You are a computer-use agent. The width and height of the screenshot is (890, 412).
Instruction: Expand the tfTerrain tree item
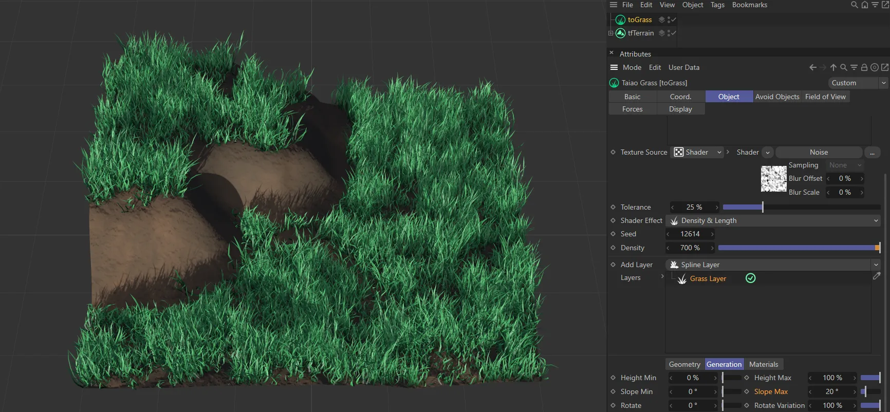[611, 33]
